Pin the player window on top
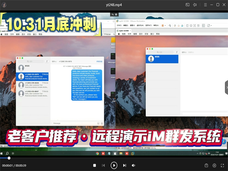 [x=195, y=5]
